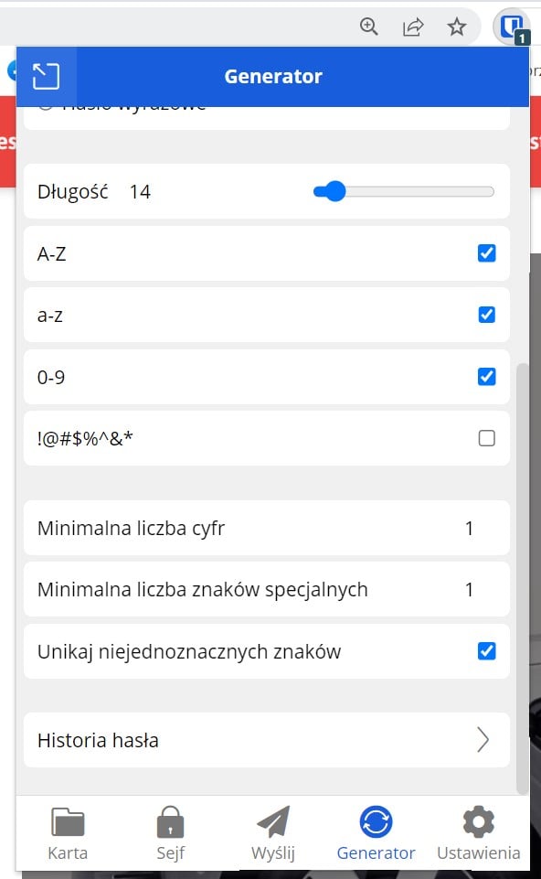This screenshot has width=541, height=879.
Task: Open zoom magnifier icon in address bar
Action: [368, 27]
